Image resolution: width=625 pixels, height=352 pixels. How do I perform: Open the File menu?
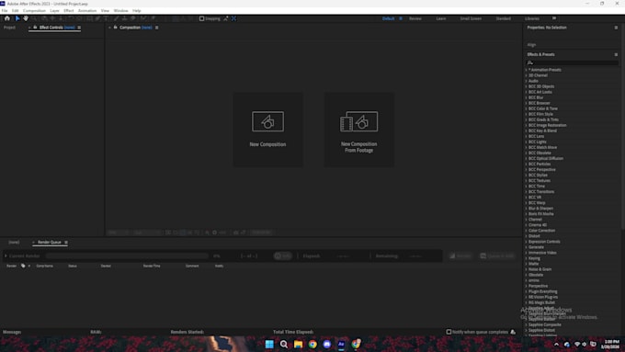click(5, 11)
